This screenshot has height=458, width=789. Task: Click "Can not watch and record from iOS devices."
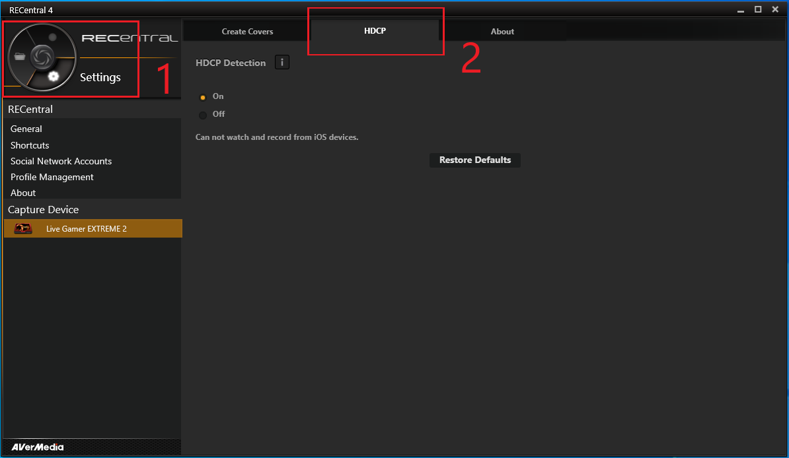tap(277, 137)
